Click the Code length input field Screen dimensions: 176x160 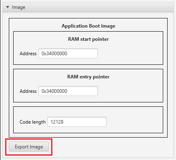point(77,122)
